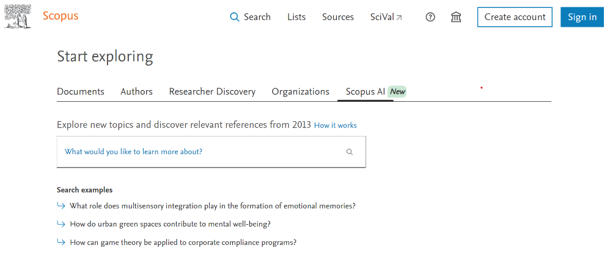Open the Researcher Discovery tab

(x=212, y=91)
